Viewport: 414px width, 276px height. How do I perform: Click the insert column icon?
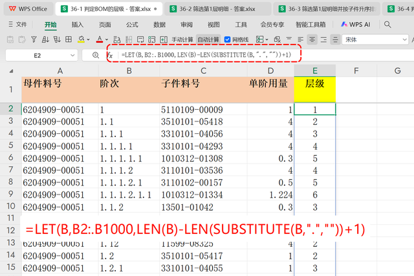164,39
